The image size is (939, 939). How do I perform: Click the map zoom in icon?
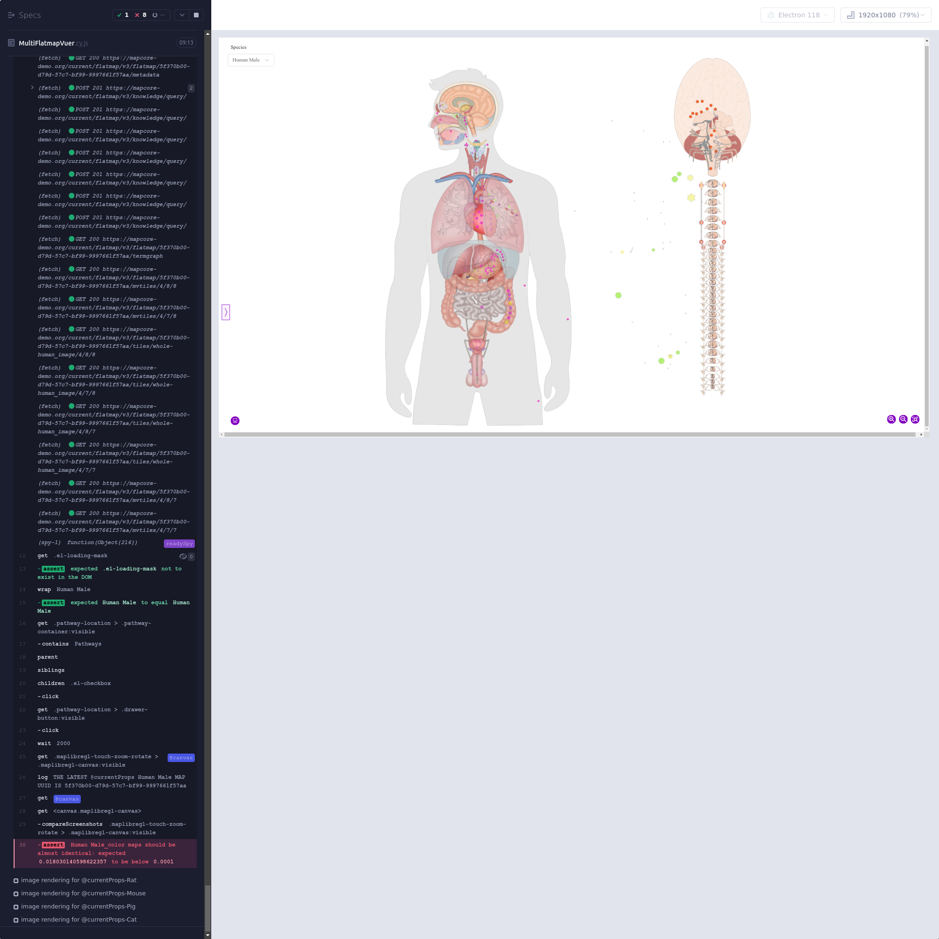(891, 419)
